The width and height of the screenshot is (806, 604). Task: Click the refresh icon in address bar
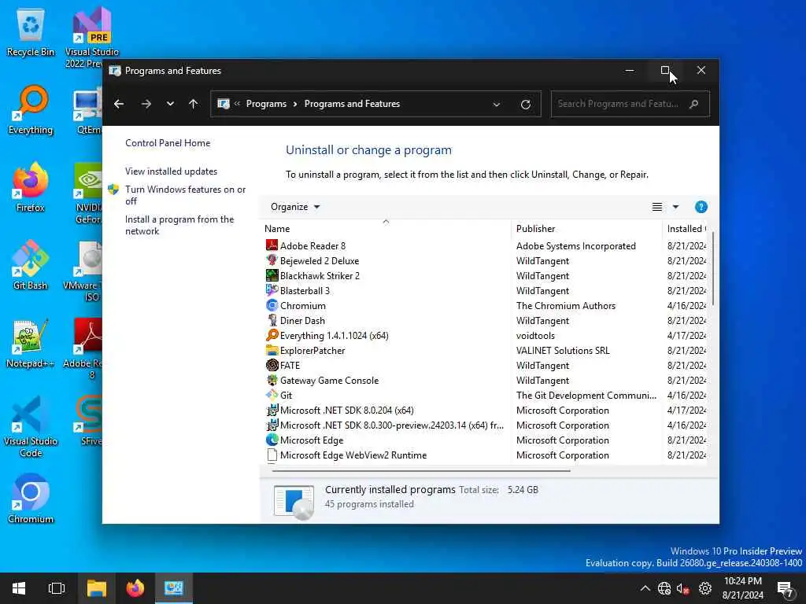525,105
